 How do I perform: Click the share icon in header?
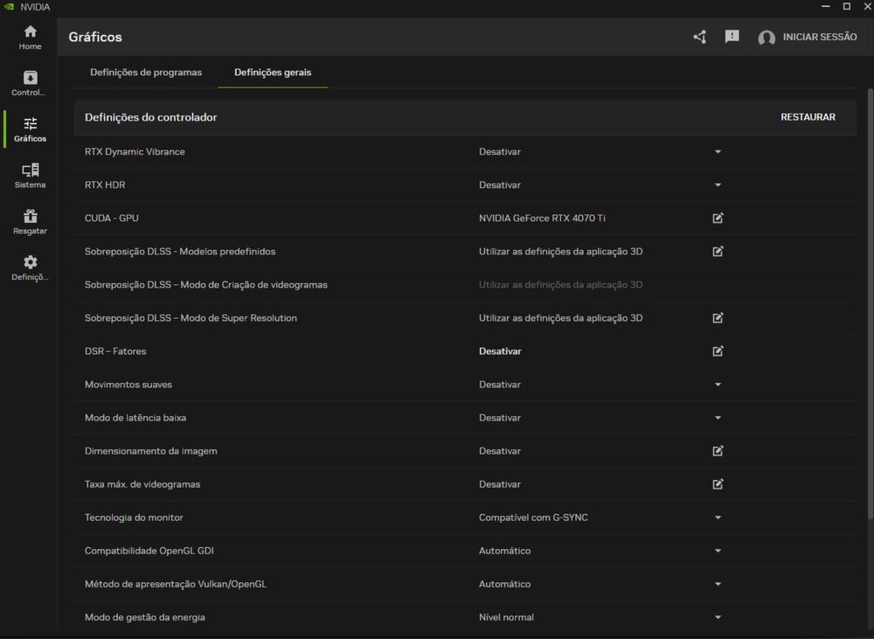click(700, 37)
